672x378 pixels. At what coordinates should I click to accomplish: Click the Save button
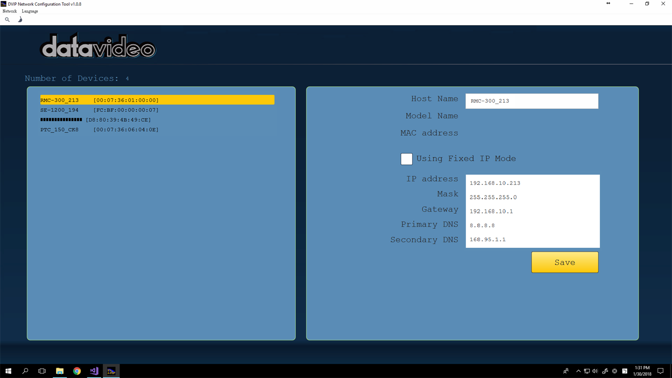tap(565, 262)
